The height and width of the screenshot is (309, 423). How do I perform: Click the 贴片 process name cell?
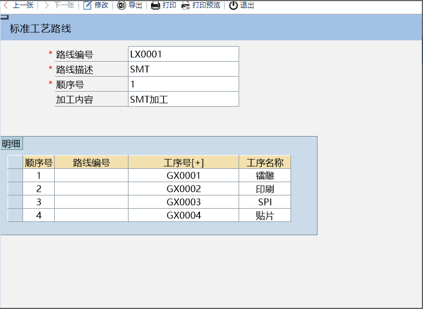[x=265, y=215]
